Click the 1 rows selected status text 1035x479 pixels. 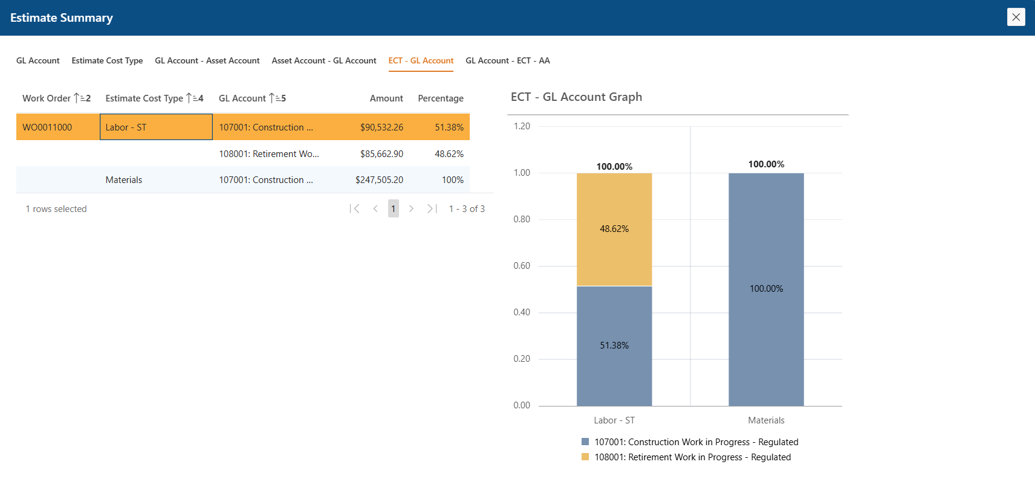(56, 208)
